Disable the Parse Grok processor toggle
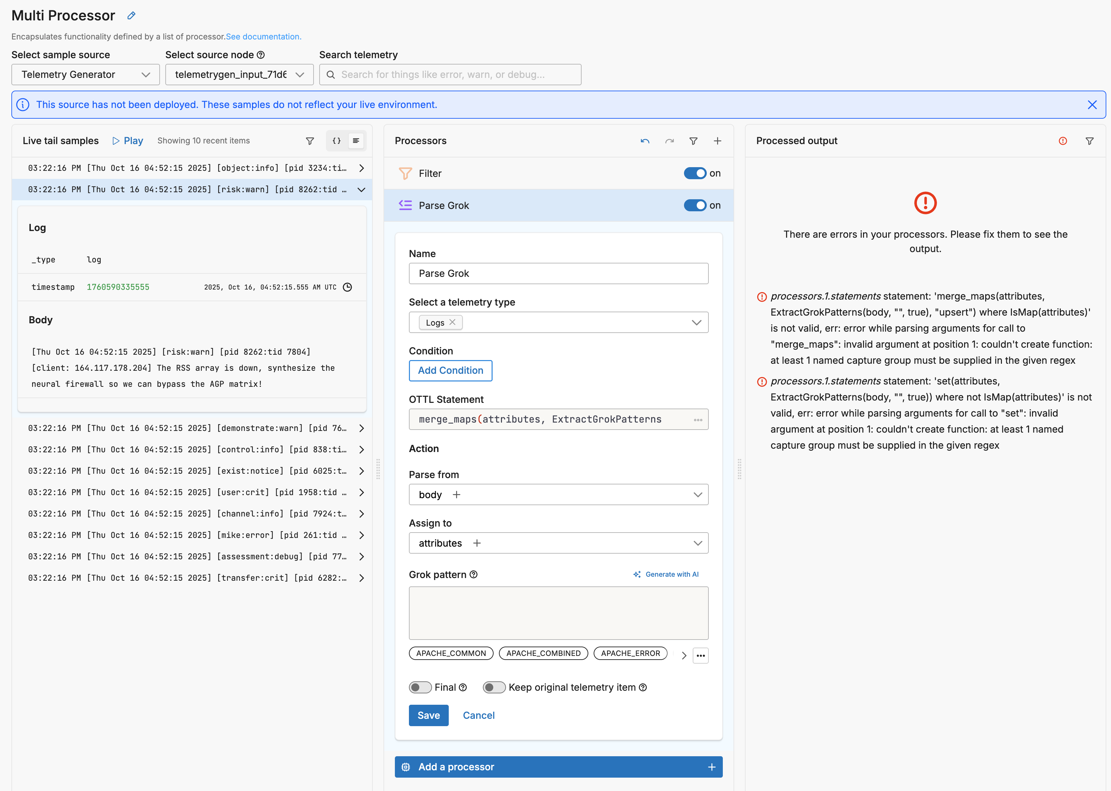The image size is (1111, 791). click(695, 206)
